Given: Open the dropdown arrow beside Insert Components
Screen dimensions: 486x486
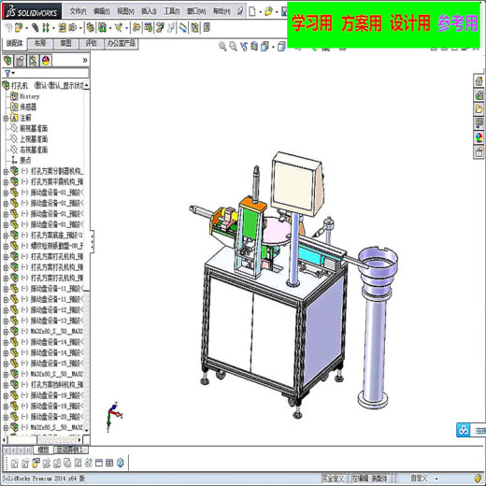Looking at the screenshot, I should click(26, 29).
